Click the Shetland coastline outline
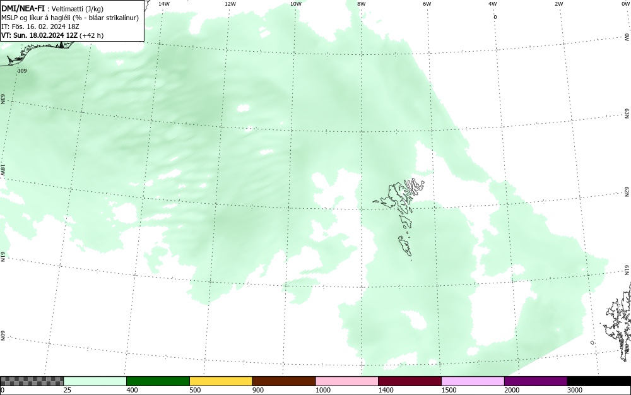631x395 pixels. [x=618, y=322]
